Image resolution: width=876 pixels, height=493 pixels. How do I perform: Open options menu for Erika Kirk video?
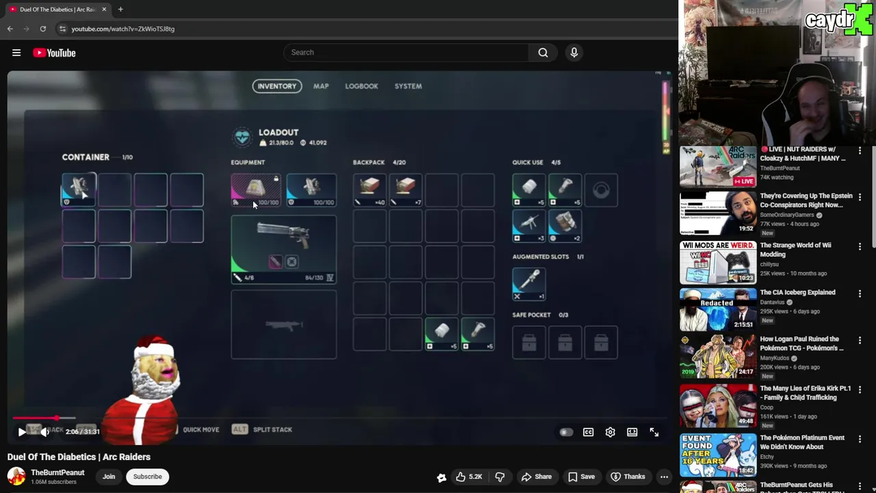tap(860, 389)
